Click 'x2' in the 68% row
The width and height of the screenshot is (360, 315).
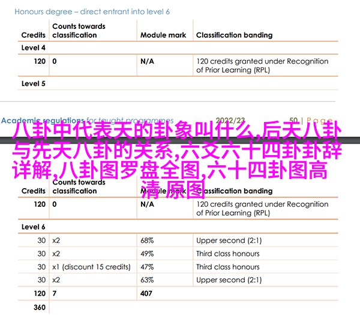coord(56,240)
